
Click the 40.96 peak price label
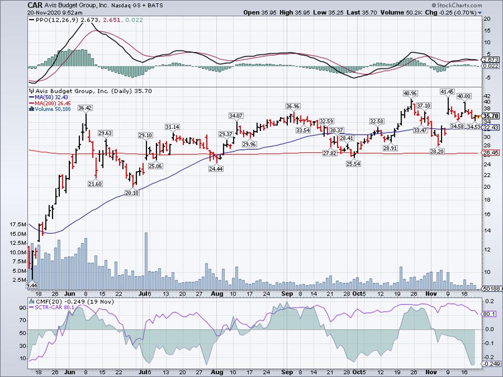pos(411,94)
